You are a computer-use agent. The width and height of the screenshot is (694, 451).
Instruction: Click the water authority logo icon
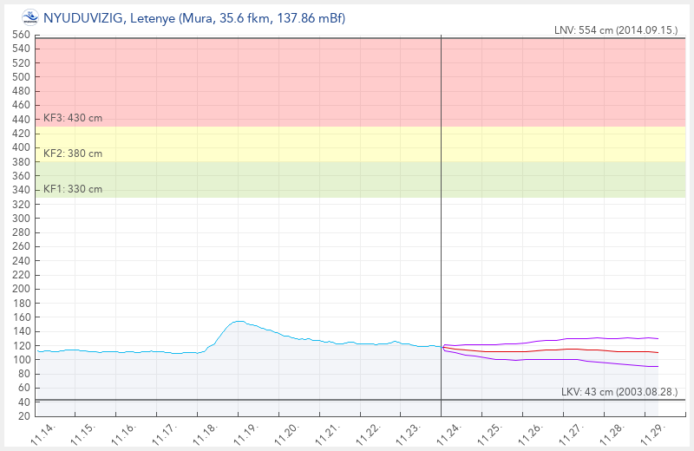[x=29, y=17]
